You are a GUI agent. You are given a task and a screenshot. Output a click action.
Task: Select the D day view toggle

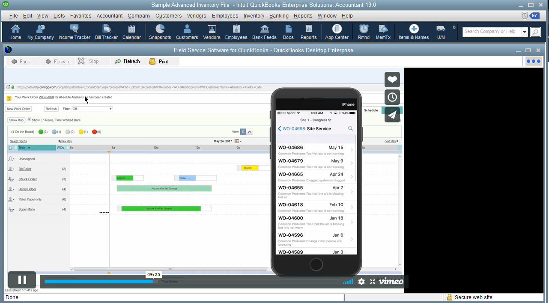coord(243,132)
